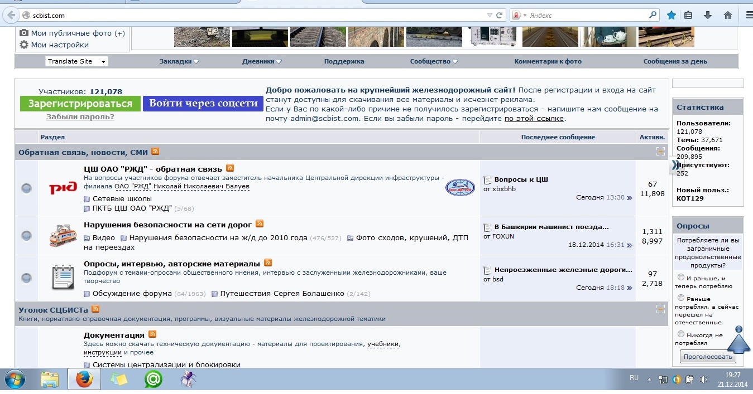Open "Поддержка" in the navigation bar
This screenshot has width=753, height=394.
coord(344,61)
